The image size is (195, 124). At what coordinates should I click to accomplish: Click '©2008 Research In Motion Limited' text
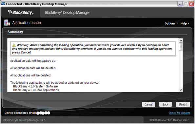(x=169, y=120)
